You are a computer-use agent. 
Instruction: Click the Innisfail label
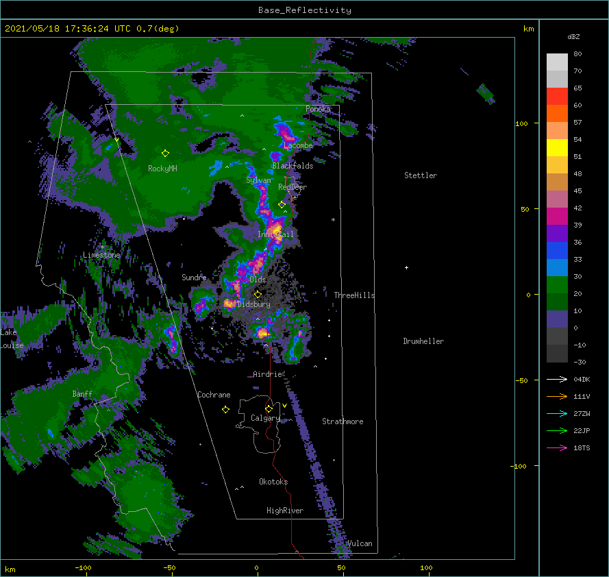coord(276,234)
